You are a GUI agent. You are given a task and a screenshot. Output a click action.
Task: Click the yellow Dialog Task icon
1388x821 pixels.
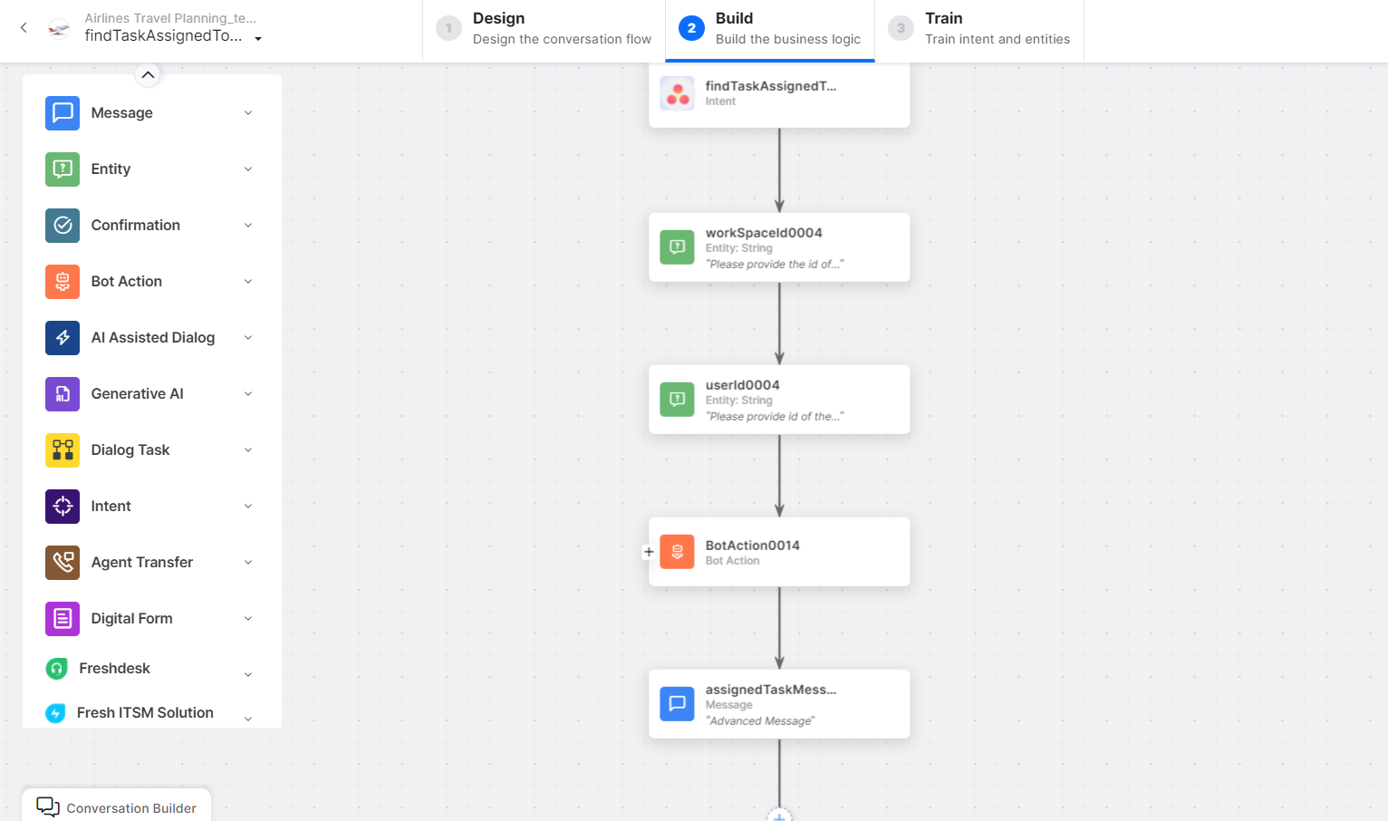(63, 450)
